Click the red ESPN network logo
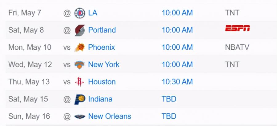This screenshot has width=277, height=126. (237, 28)
